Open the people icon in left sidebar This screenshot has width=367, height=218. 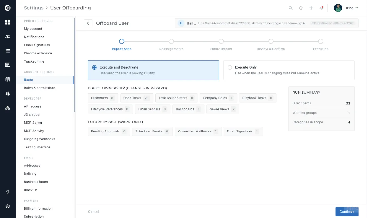[8, 37]
